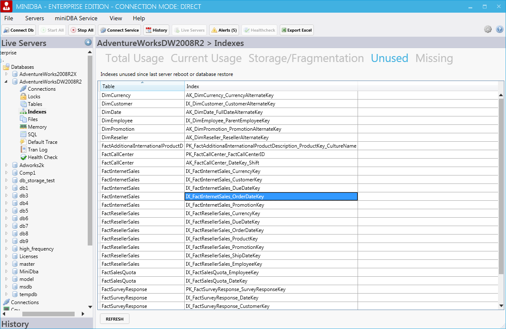Select the Unused tab
Image resolution: width=506 pixels, height=329 pixels.
[390, 58]
